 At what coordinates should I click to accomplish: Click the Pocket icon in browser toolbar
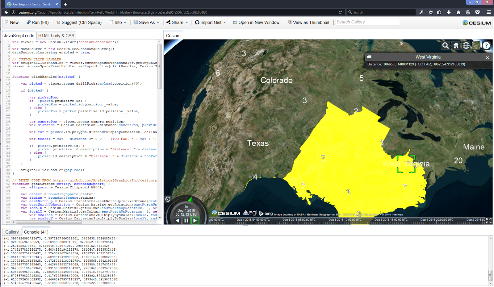coord(478,12)
